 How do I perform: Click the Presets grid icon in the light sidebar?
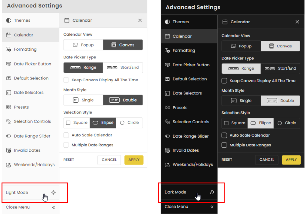coord(9,107)
